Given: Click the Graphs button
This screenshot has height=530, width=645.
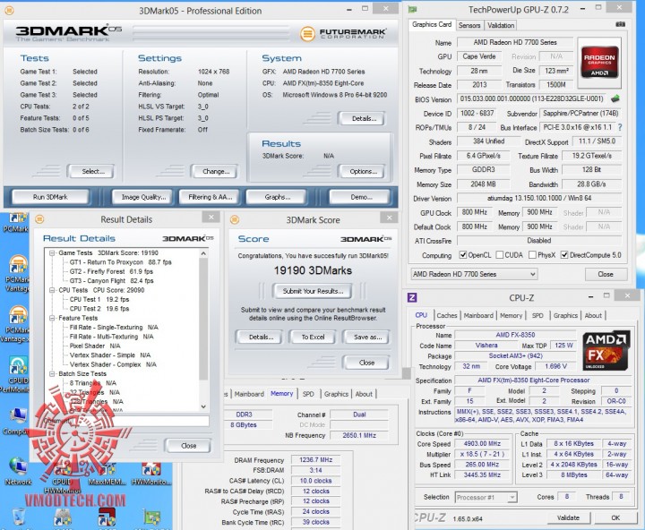Looking at the screenshot, I should (x=277, y=197).
